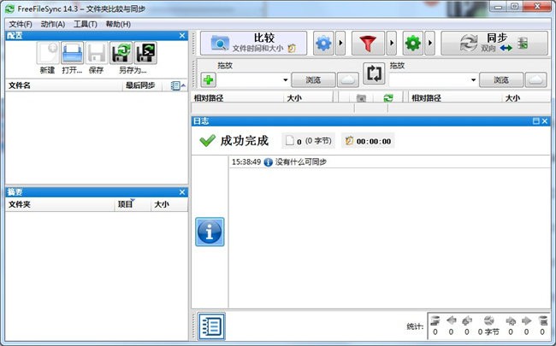556x346 pixels.
Task: Click the category folder icon in middle column
Action: click(x=361, y=98)
